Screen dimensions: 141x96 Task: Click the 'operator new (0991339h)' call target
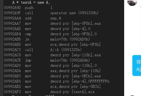[x=74, y=13]
